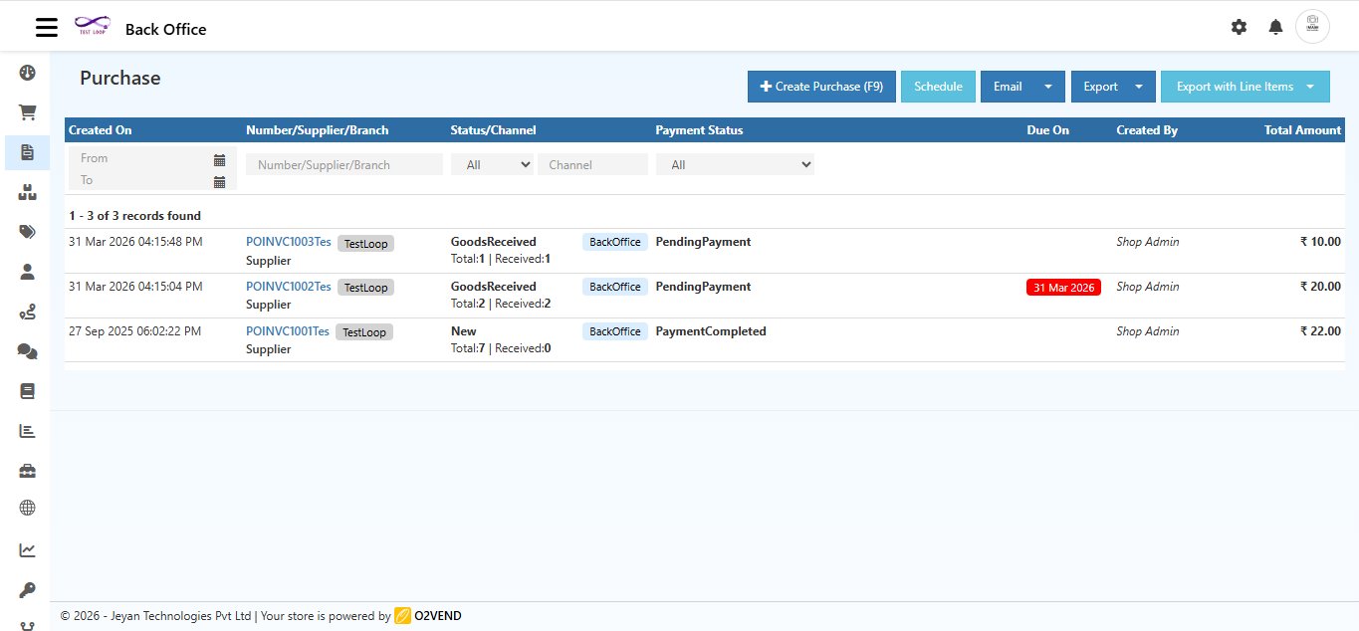The width and height of the screenshot is (1359, 631).
Task: Open the hamburger navigation menu
Action: click(46, 27)
